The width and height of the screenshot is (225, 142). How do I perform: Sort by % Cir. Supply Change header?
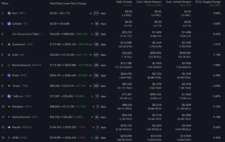(208, 3)
